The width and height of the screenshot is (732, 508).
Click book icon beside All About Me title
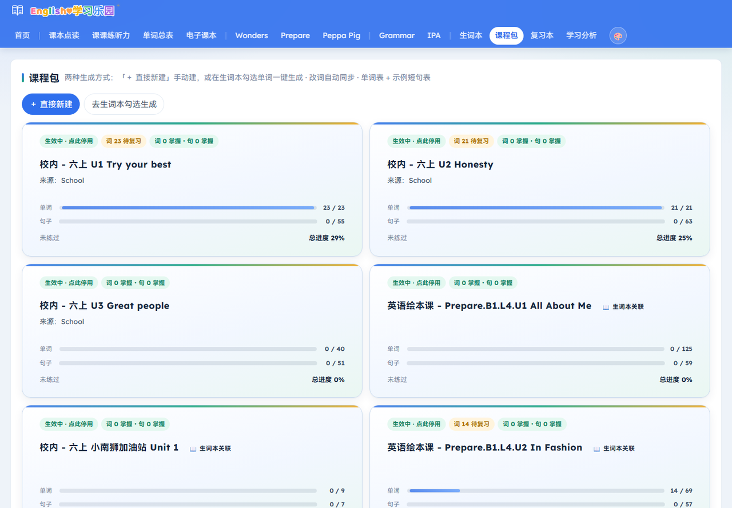[x=606, y=307]
